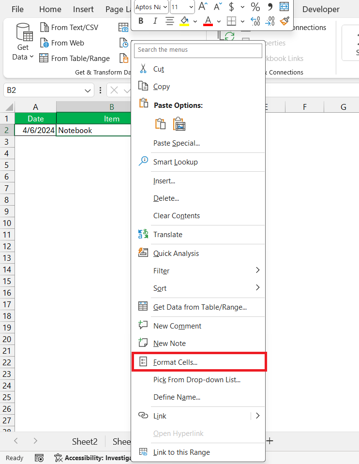Click From Table/Range ribbon button
Viewport: 359px width, 464px height.
click(75, 58)
